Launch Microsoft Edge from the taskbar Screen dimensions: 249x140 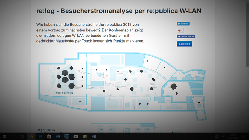pyautogui.click(x=40, y=136)
